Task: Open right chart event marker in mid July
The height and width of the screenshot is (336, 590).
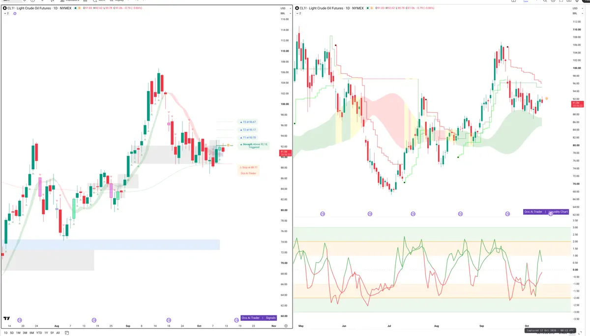Action: point(413,214)
